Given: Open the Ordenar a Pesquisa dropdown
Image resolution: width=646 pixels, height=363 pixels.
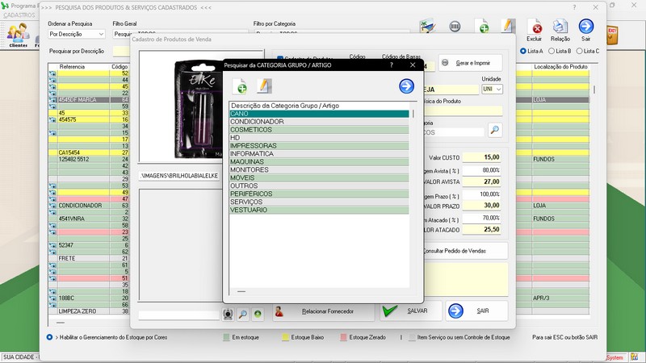Looking at the screenshot, I should [x=76, y=35].
